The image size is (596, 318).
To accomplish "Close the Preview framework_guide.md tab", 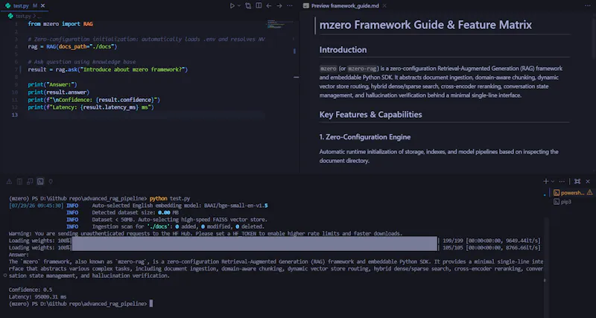I will click(x=384, y=6).
